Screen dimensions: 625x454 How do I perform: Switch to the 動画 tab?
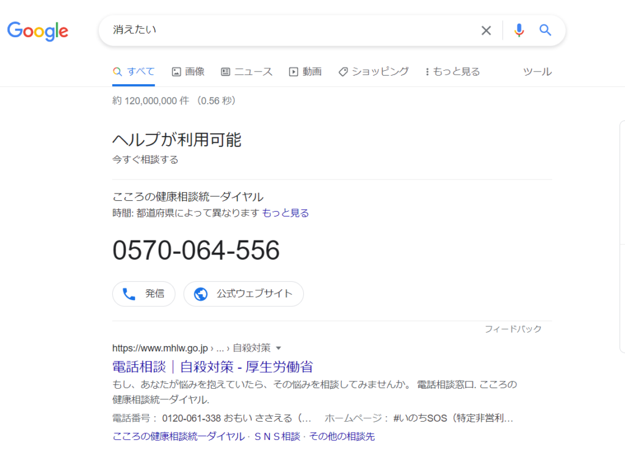[x=305, y=72]
